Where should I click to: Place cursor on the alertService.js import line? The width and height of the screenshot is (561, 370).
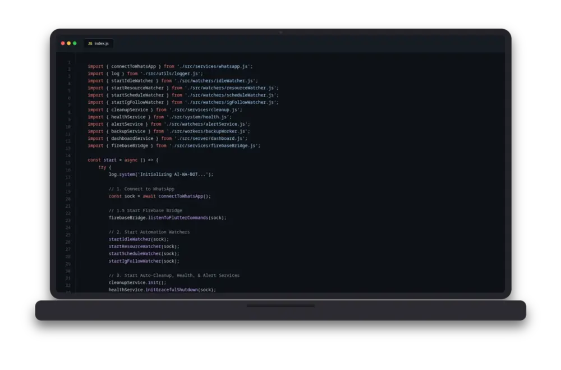click(169, 124)
